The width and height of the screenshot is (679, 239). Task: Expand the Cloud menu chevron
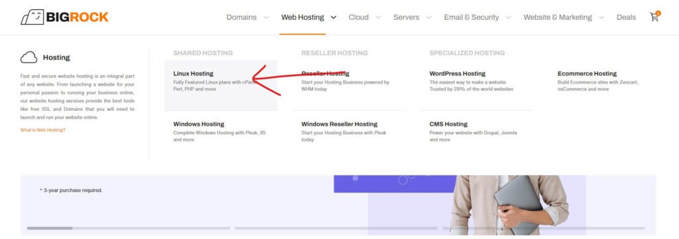tap(378, 17)
